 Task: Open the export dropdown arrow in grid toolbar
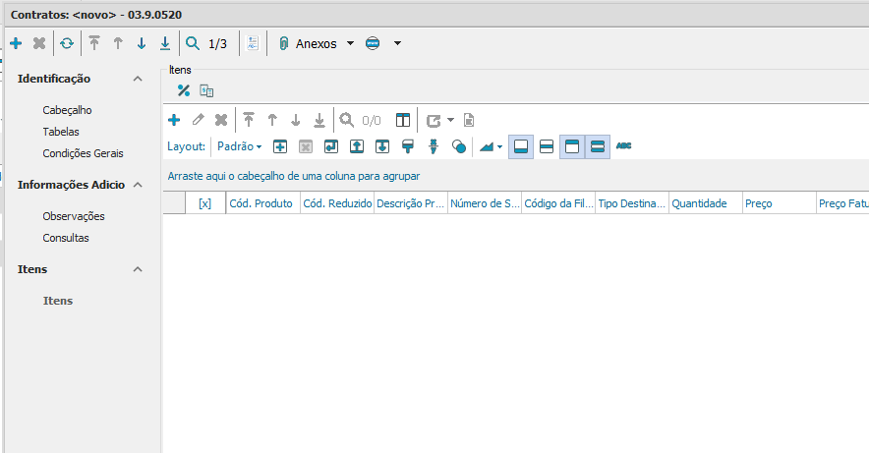pos(450,120)
